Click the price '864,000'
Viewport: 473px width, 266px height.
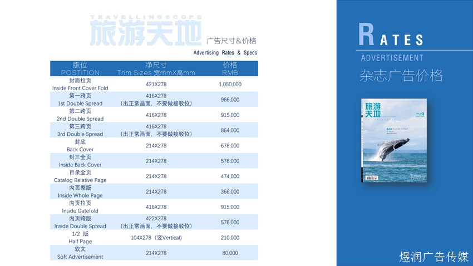[230, 130]
